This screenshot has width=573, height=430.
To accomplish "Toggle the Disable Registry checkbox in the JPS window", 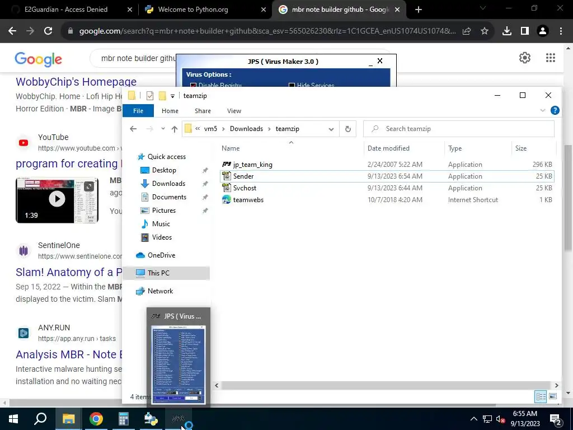I will coord(193,85).
